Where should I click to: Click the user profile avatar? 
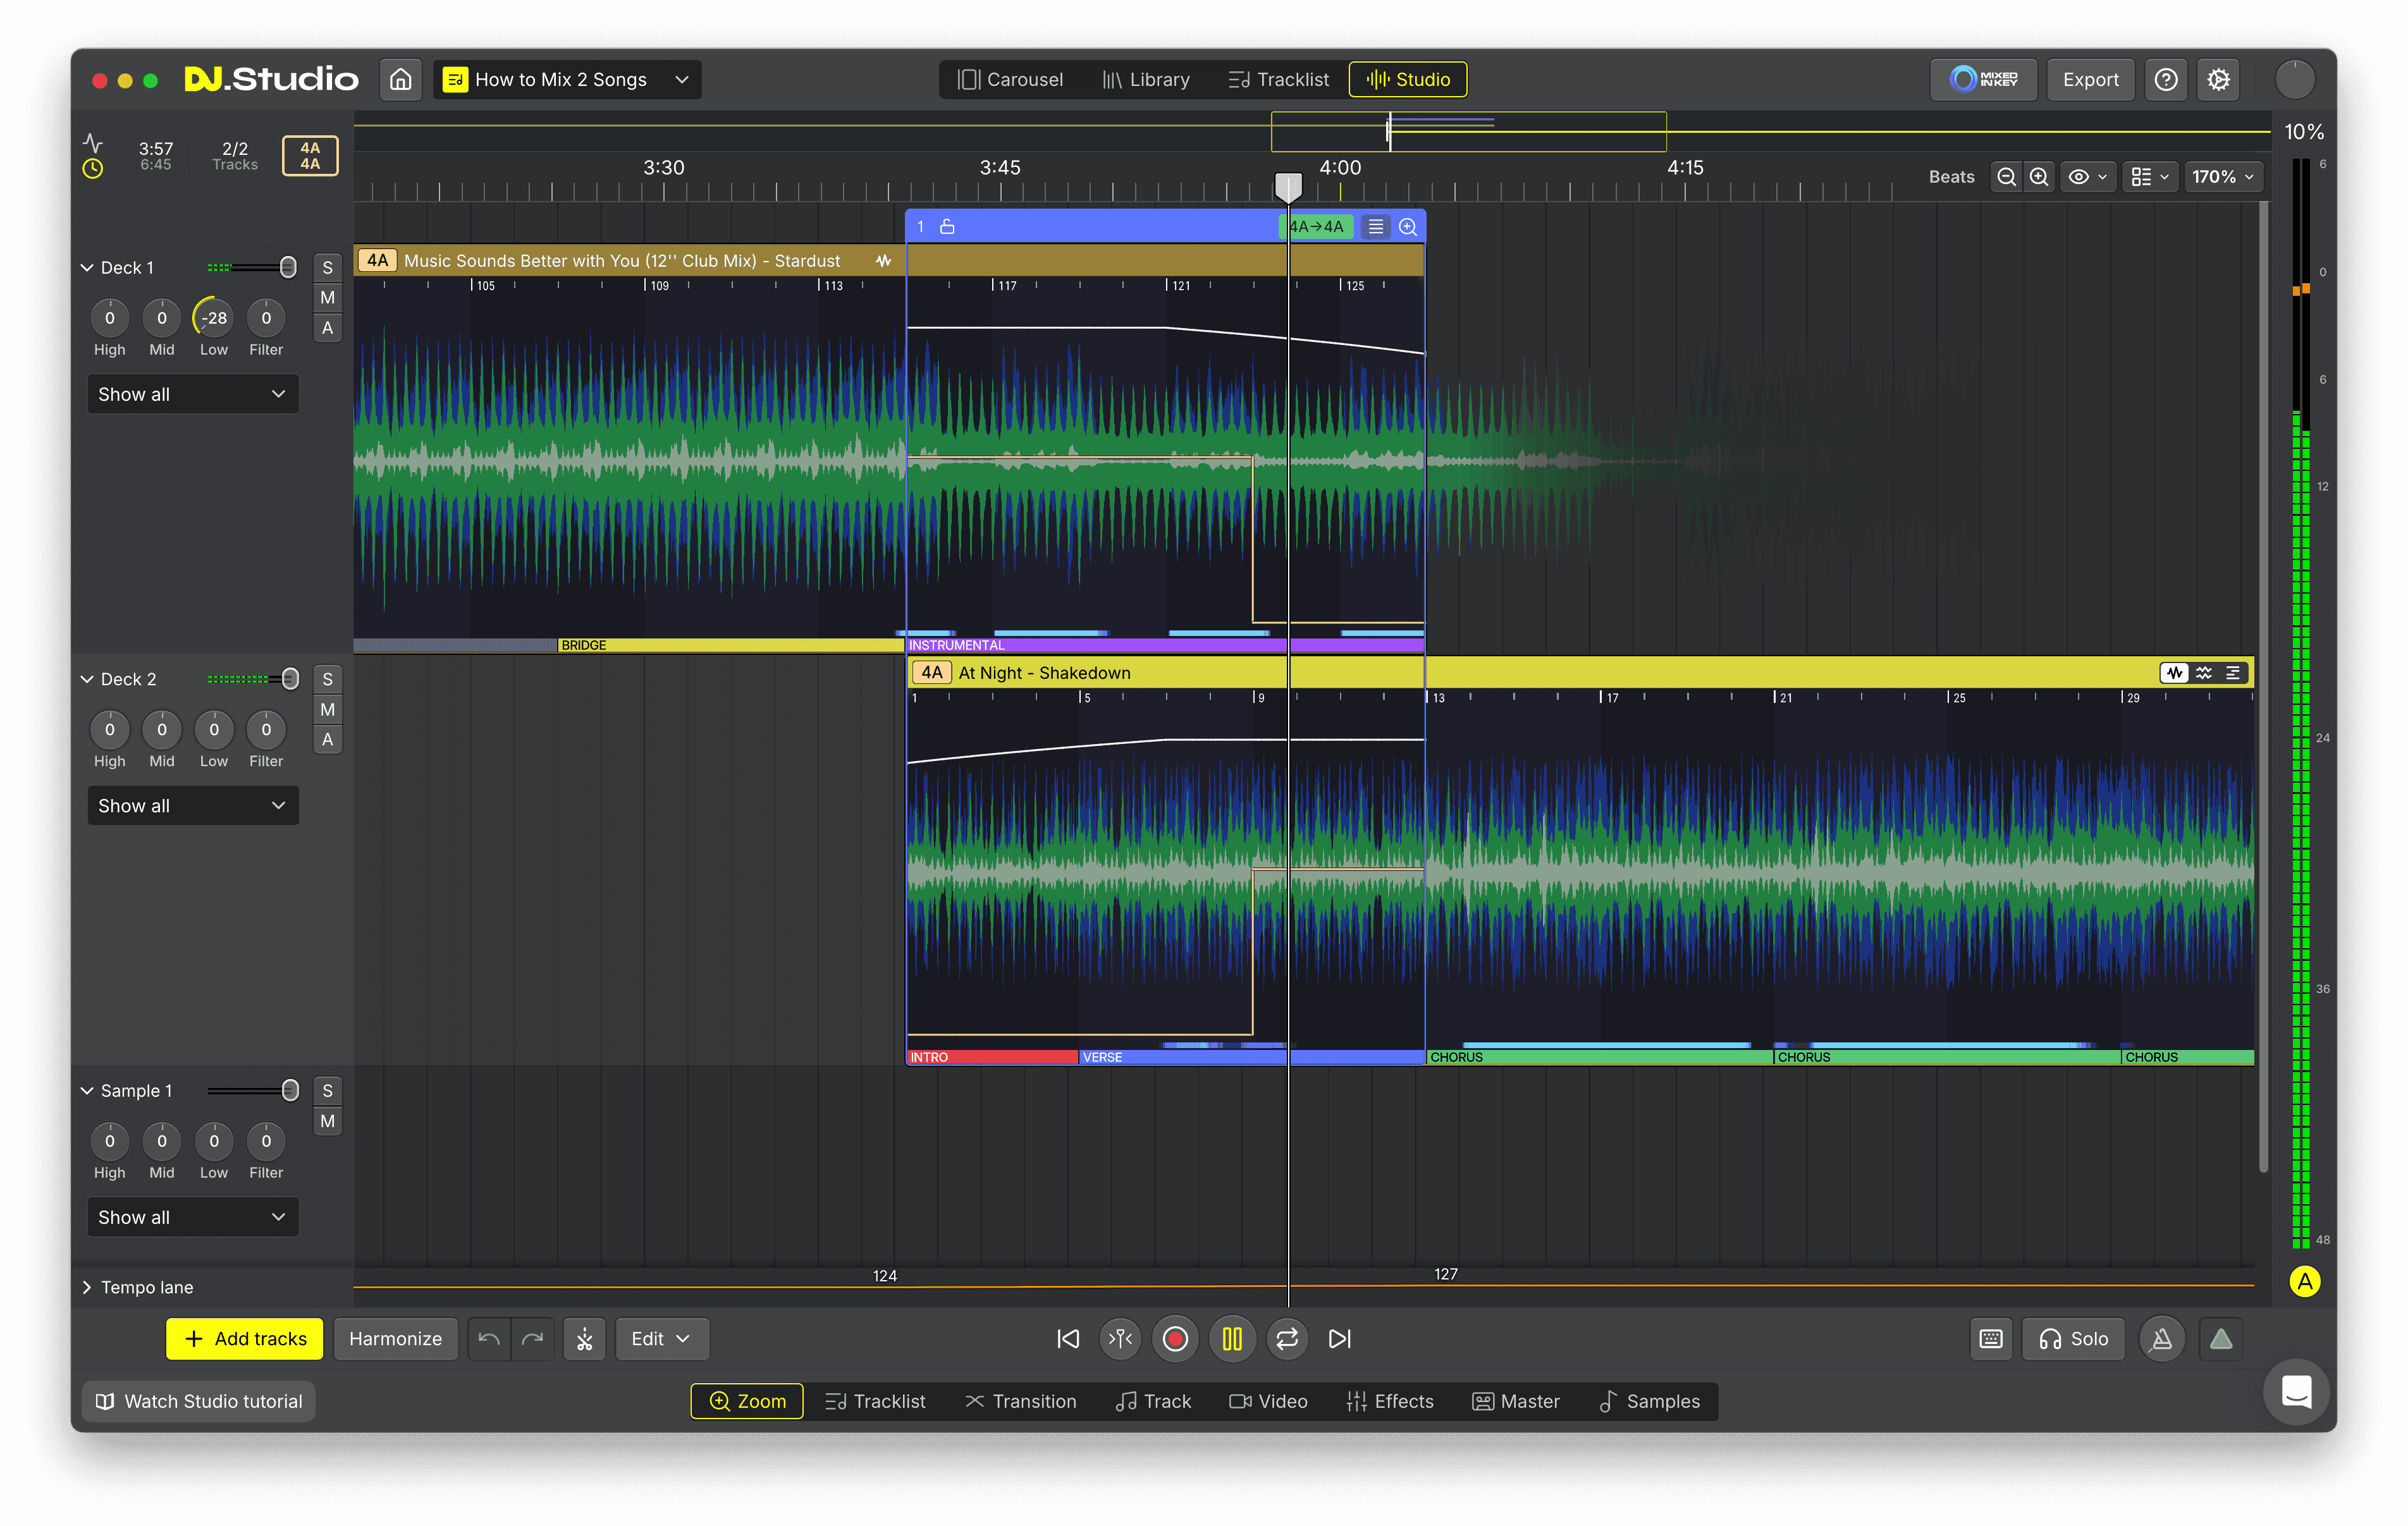point(2295,79)
